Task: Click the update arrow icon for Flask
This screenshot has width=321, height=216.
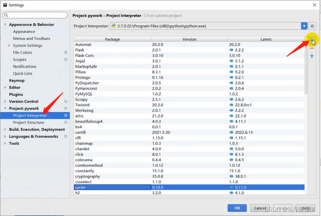Action: [x=231, y=50]
